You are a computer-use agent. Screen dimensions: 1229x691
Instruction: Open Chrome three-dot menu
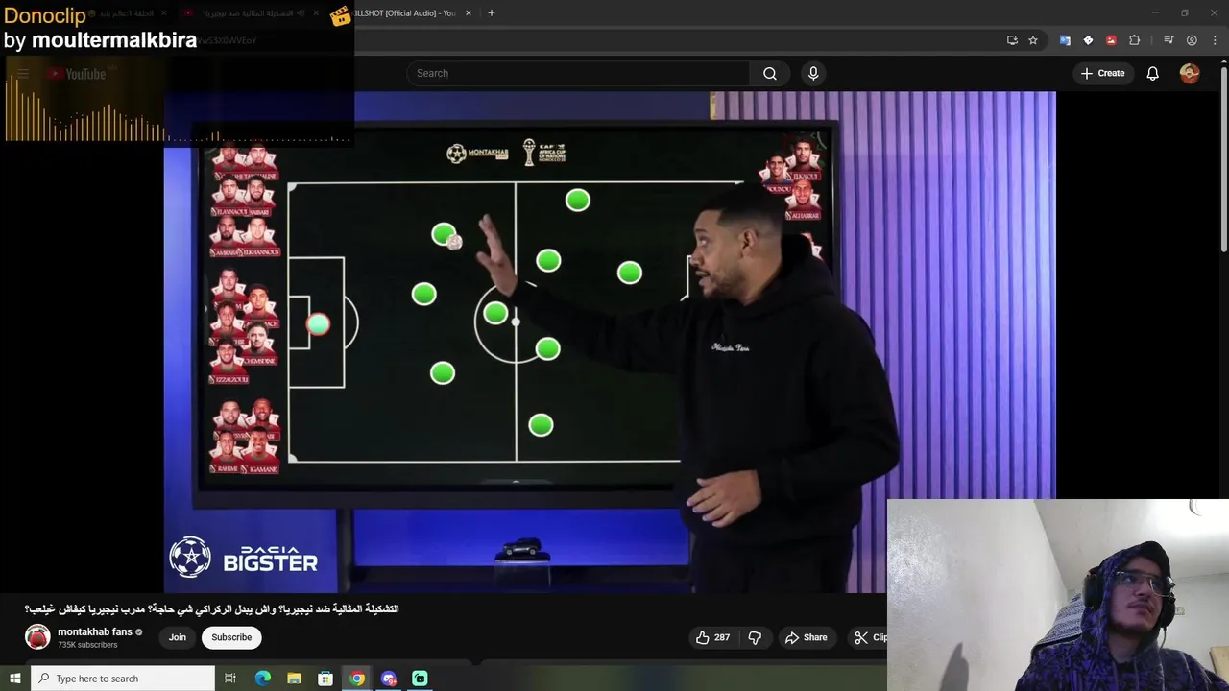(x=1215, y=40)
